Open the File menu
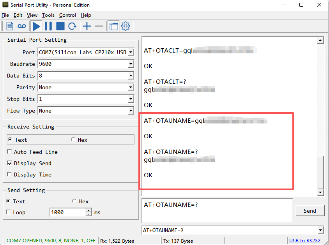The height and width of the screenshot is (245, 329). tap(5, 15)
